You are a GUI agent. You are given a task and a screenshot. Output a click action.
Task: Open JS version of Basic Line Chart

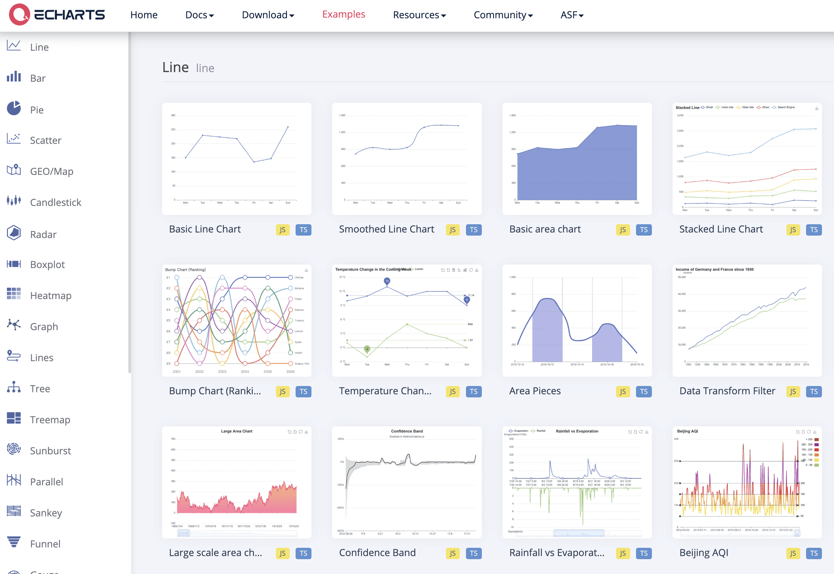click(x=283, y=230)
